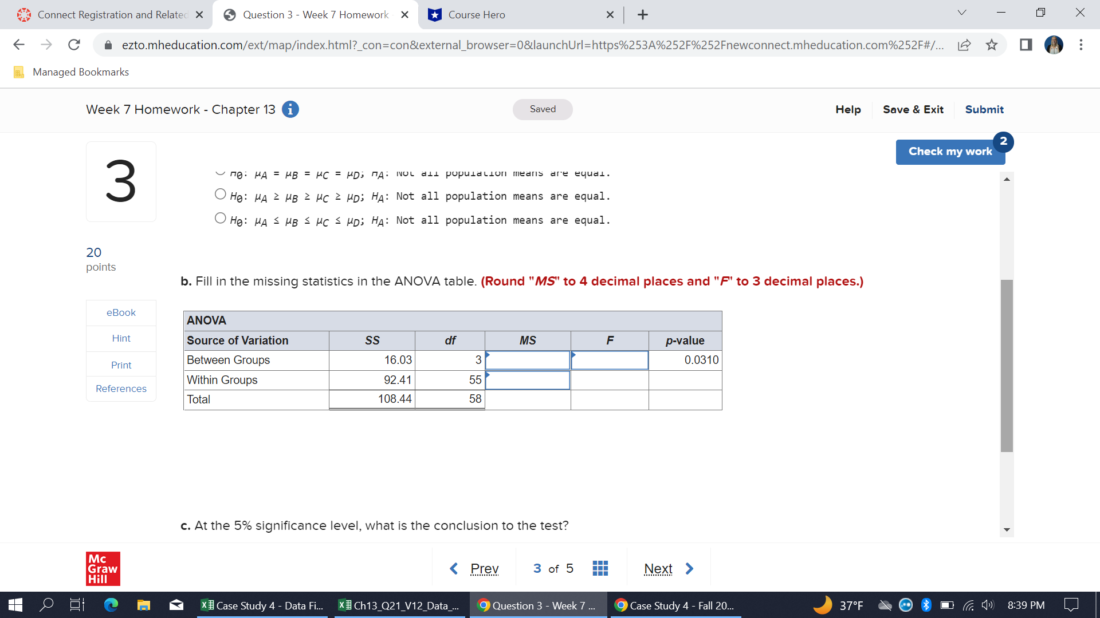
Task: Open the eBook link
Action: click(121, 312)
